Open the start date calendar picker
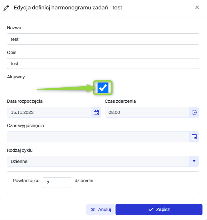 tap(96, 112)
